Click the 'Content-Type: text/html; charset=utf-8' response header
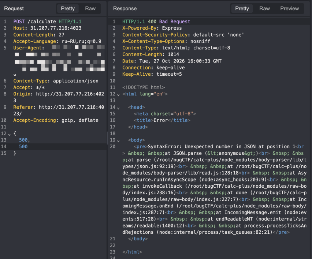 click(176, 48)
